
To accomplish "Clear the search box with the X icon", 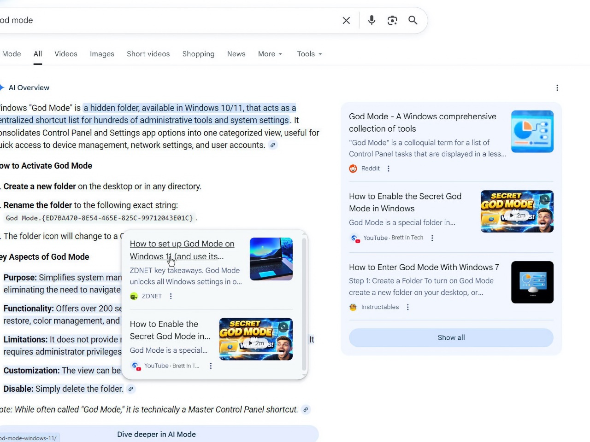I will 346,20.
